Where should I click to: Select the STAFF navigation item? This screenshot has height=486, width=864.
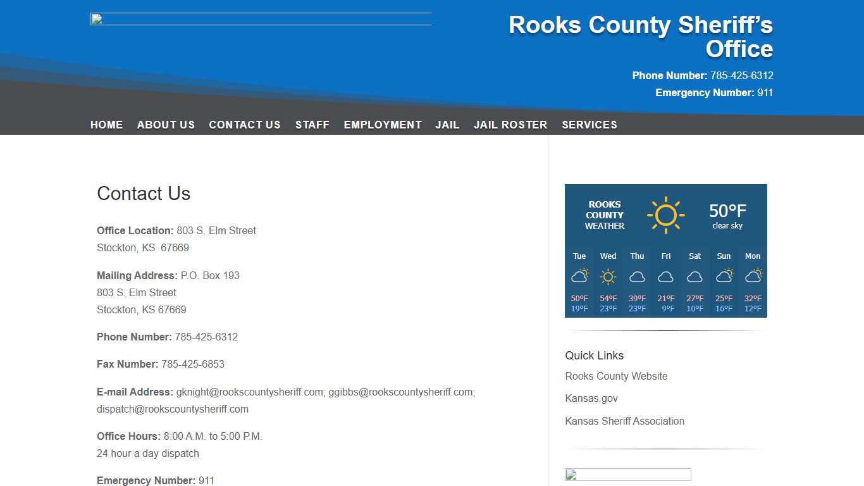pos(312,125)
